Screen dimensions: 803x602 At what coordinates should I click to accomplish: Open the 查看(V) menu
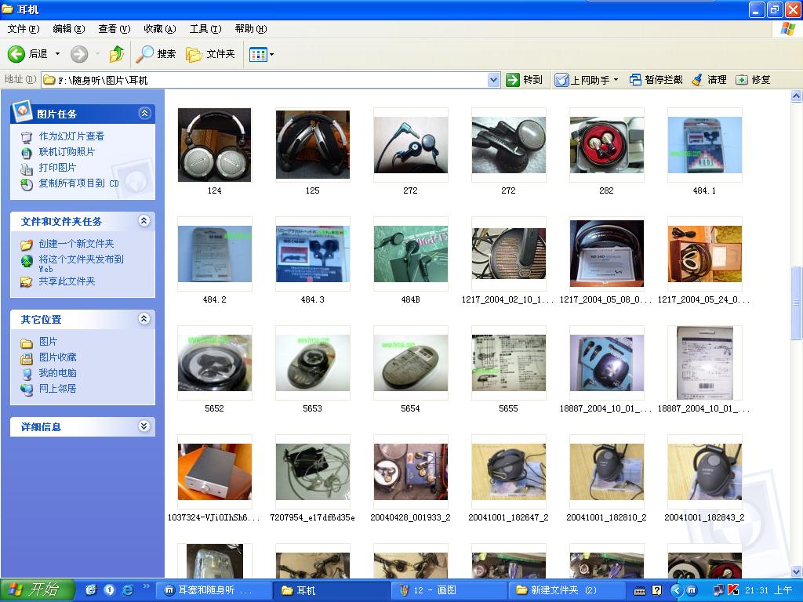point(114,29)
